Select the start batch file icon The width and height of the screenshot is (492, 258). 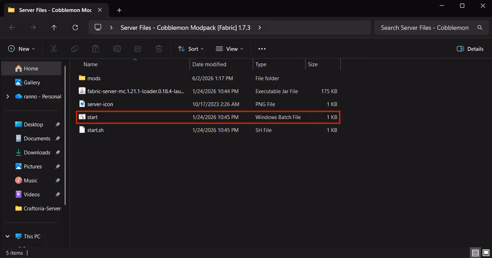[x=82, y=117]
